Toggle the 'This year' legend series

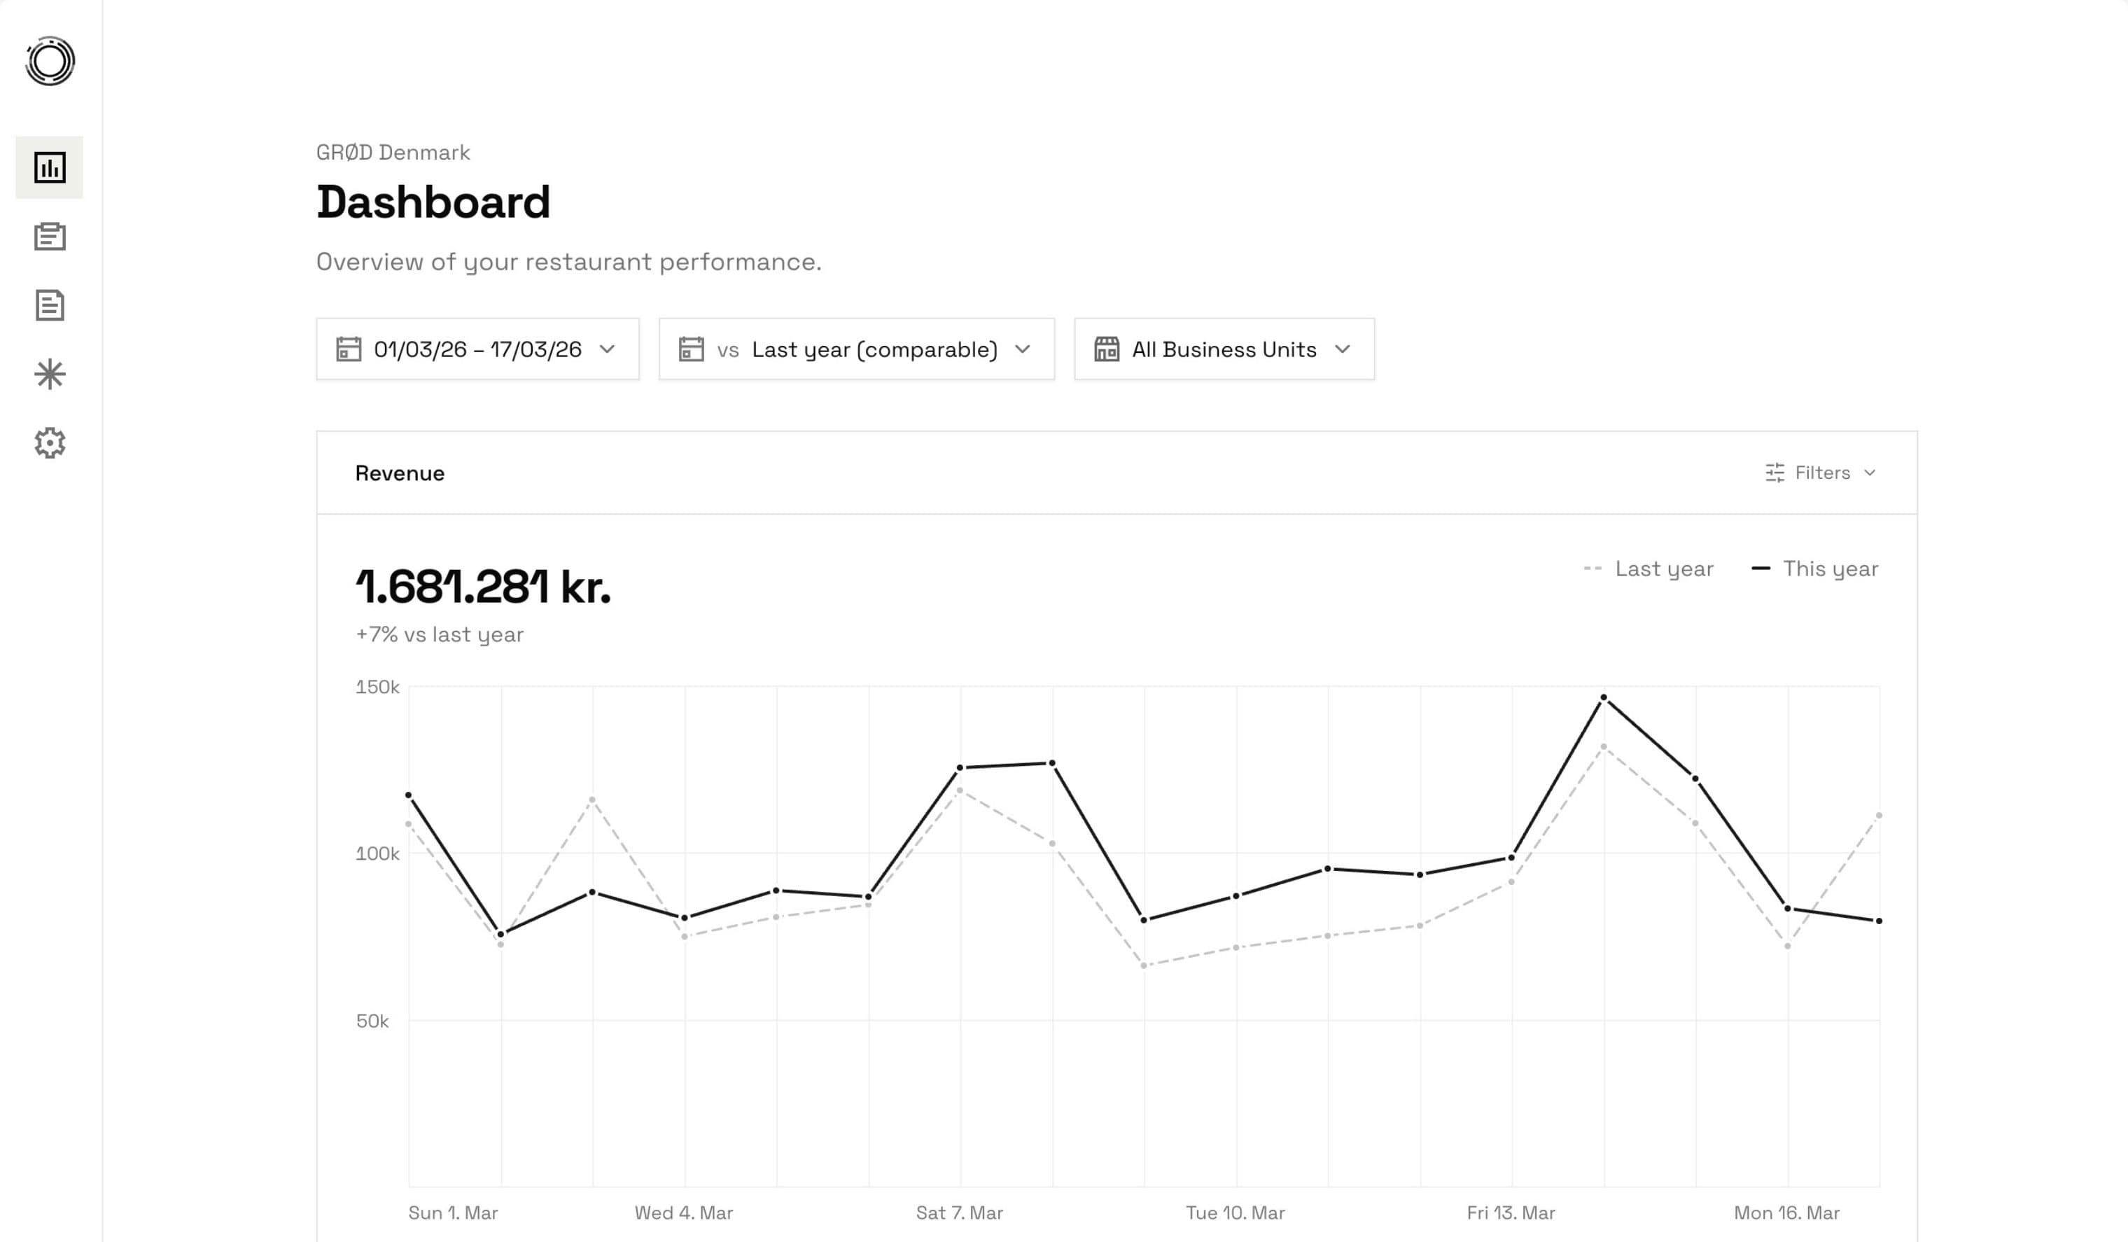click(1814, 568)
